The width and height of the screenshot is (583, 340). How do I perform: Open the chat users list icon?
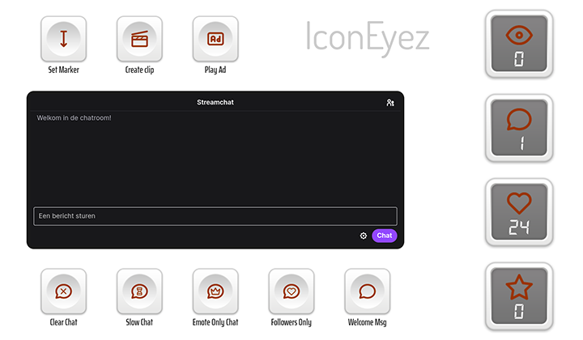pyautogui.click(x=390, y=103)
